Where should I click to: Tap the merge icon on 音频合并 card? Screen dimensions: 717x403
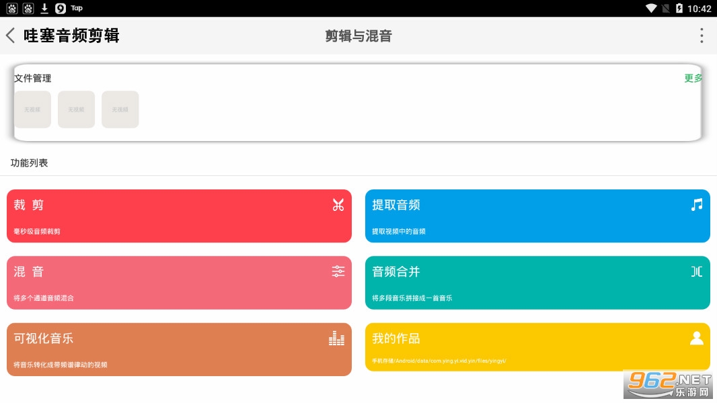point(696,271)
